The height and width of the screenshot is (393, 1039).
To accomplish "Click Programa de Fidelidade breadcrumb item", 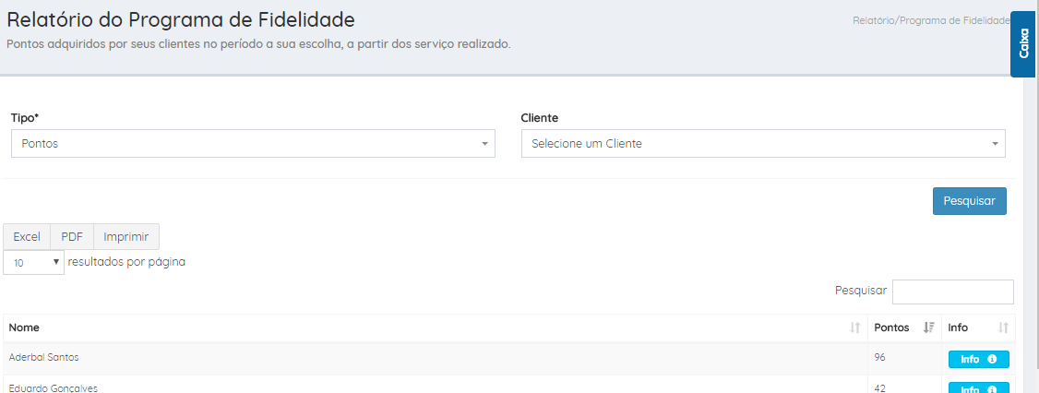I will click(956, 19).
